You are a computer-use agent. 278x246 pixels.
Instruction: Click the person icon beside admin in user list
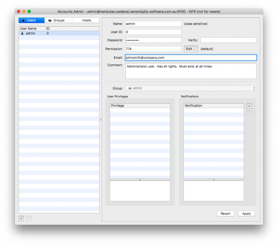22,33
